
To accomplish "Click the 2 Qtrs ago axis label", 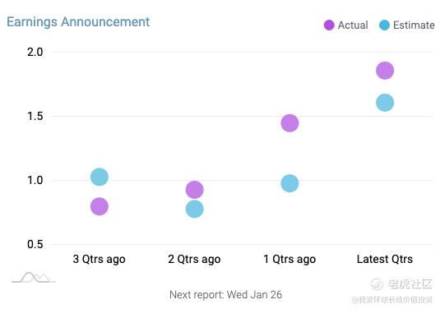I will point(194,260).
